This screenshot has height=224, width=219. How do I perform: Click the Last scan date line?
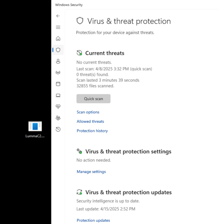(x=114, y=69)
